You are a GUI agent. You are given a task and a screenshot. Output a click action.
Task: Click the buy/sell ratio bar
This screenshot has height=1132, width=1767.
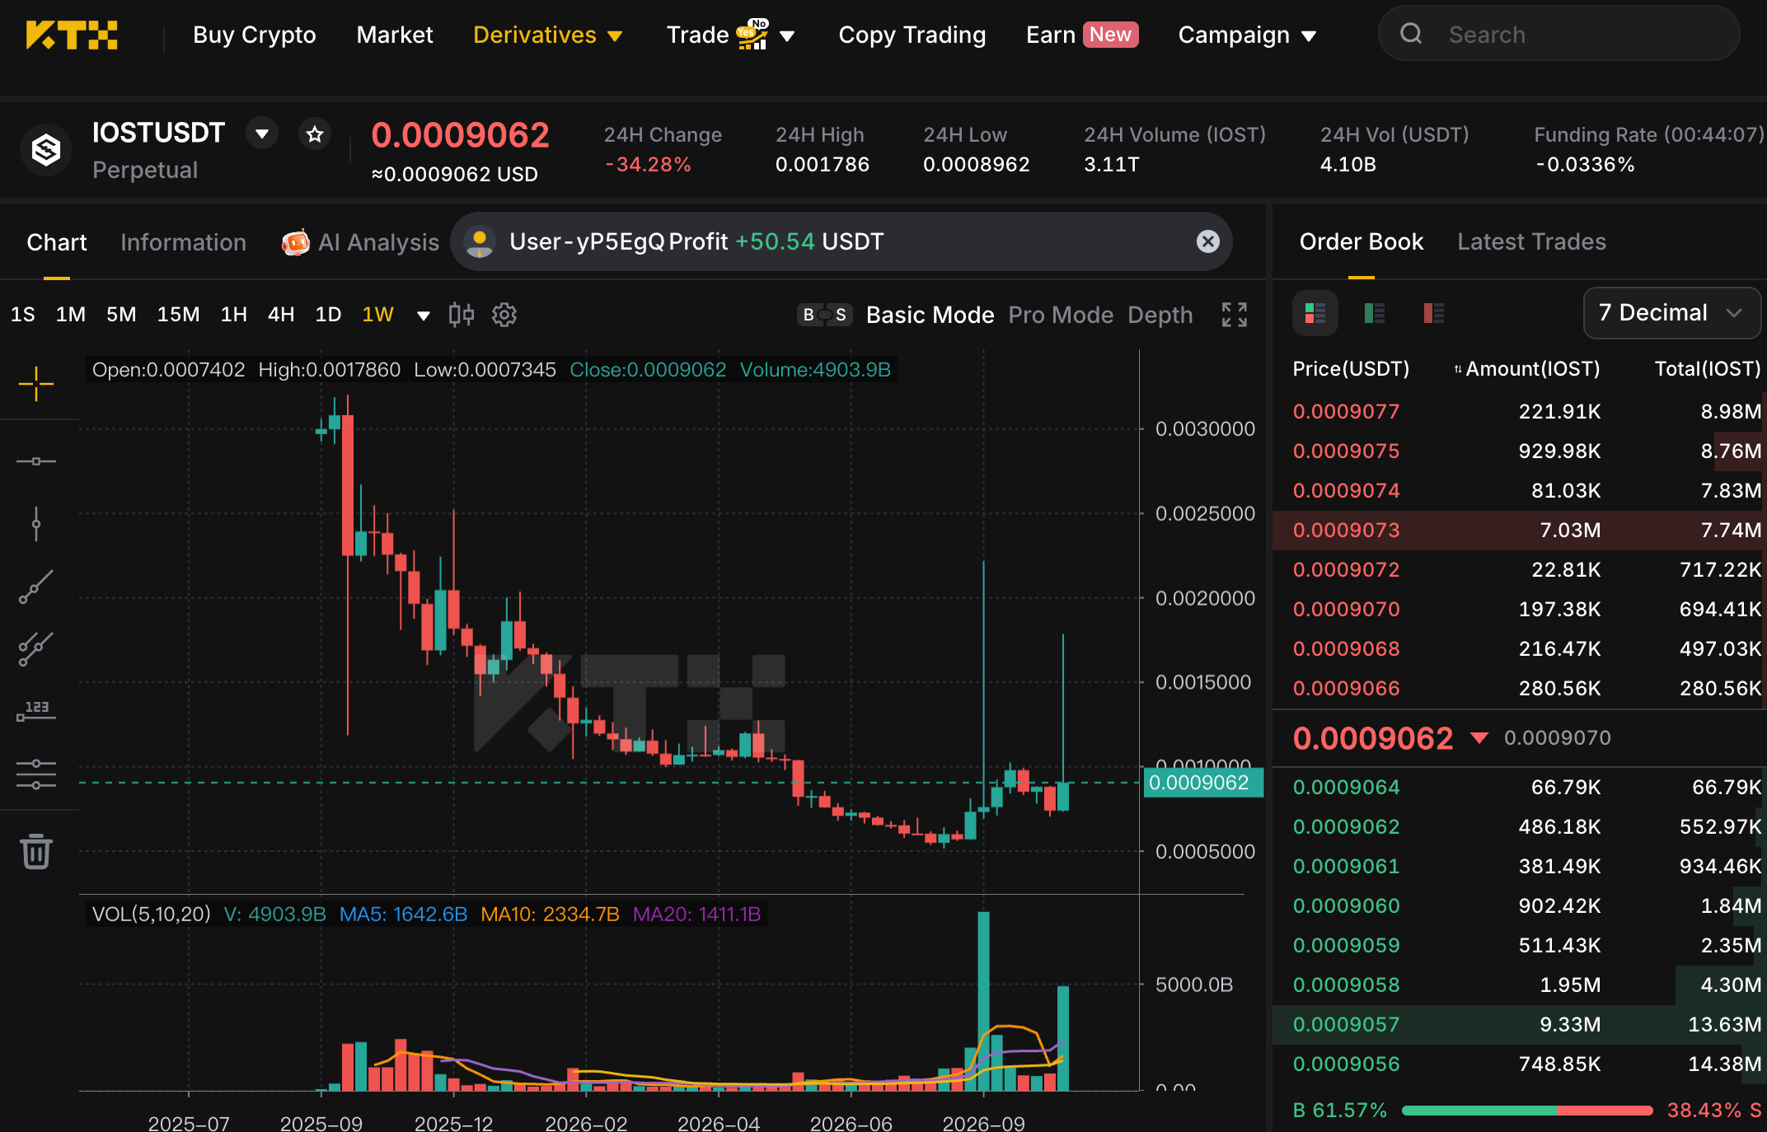click(x=1527, y=1111)
